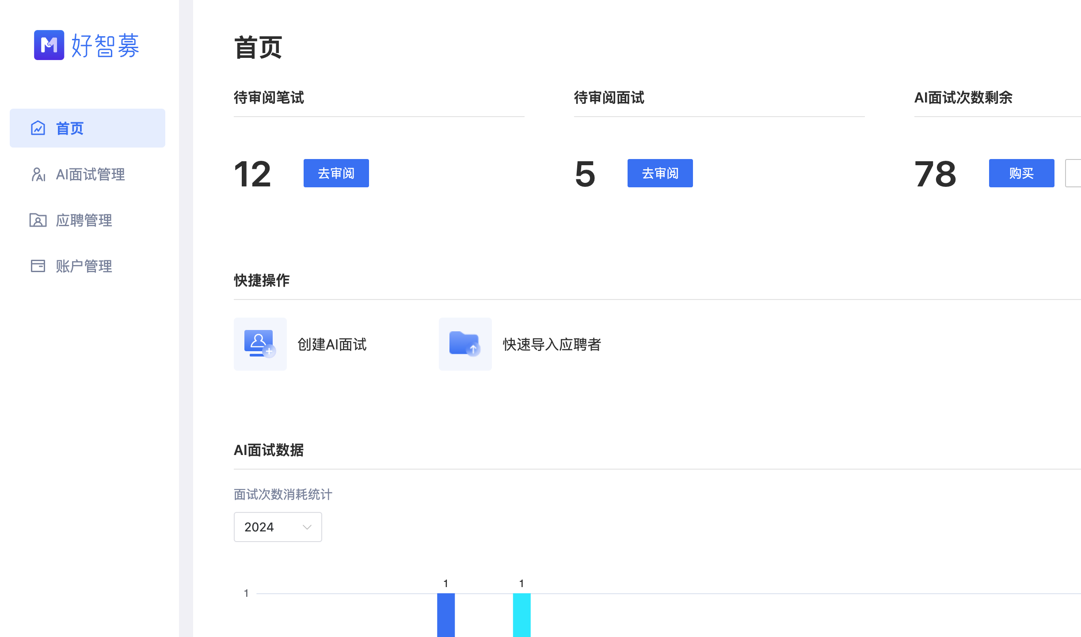The width and height of the screenshot is (1081, 637).
Task: Click the 创建AI面试 text link
Action: 332,344
